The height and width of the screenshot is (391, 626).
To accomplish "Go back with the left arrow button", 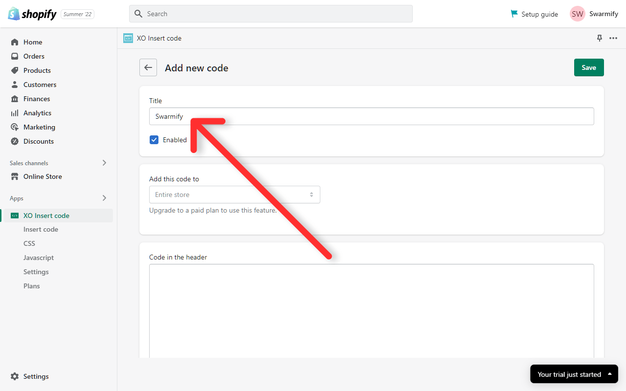I will click(x=148, y=67).
